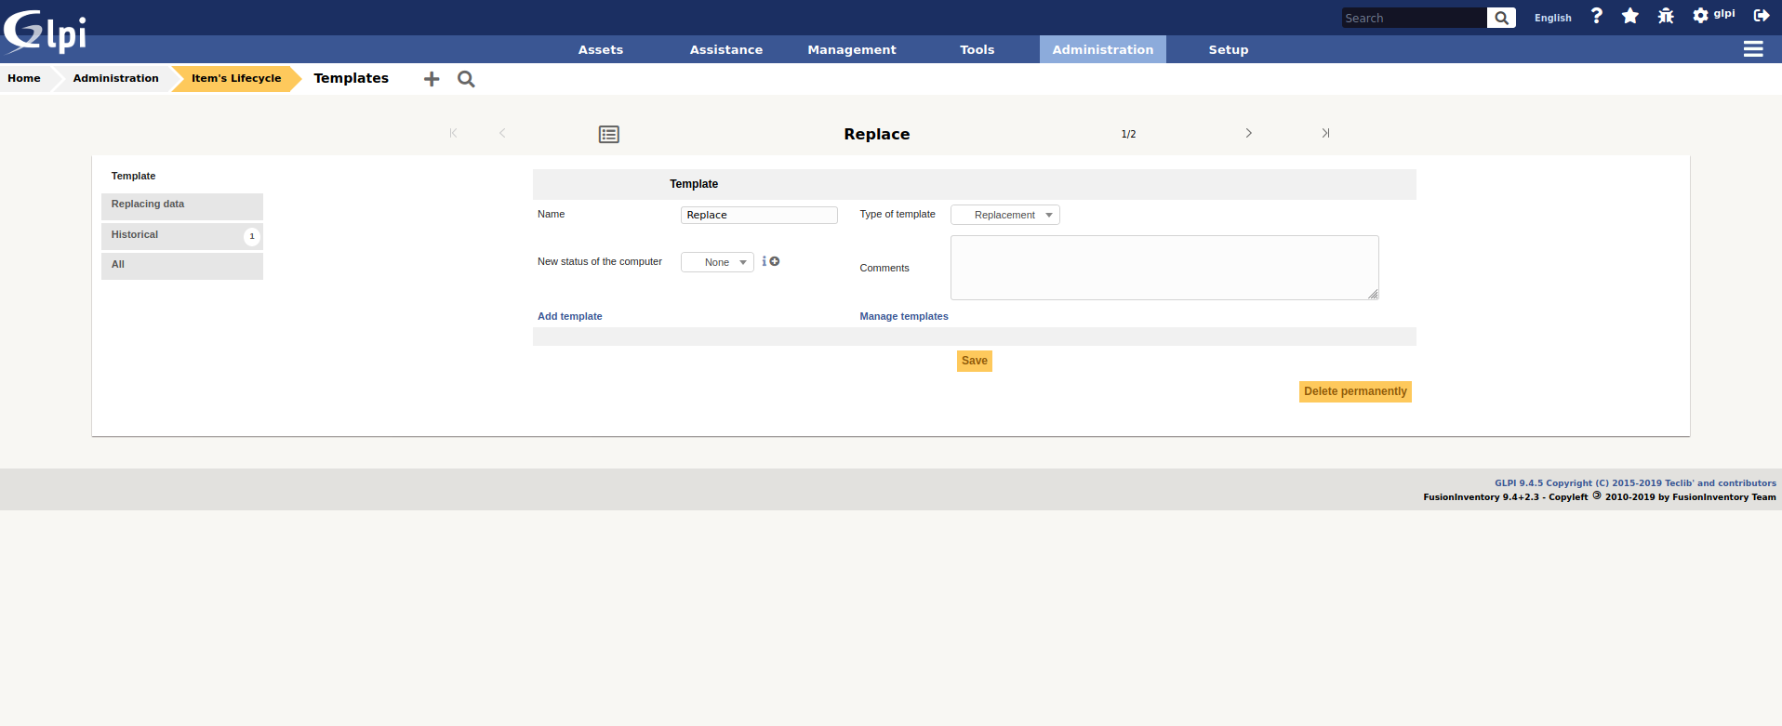Go to next template with right chevron
The height and width of the screenshot is (726, 1782).
(1248, 134)
